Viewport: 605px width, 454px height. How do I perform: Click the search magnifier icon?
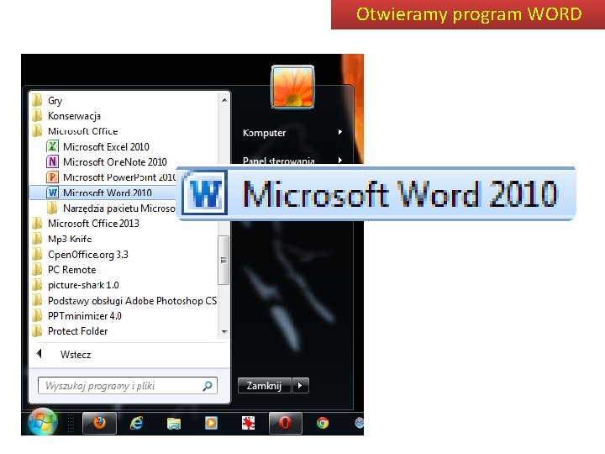(x=208, y=386)
